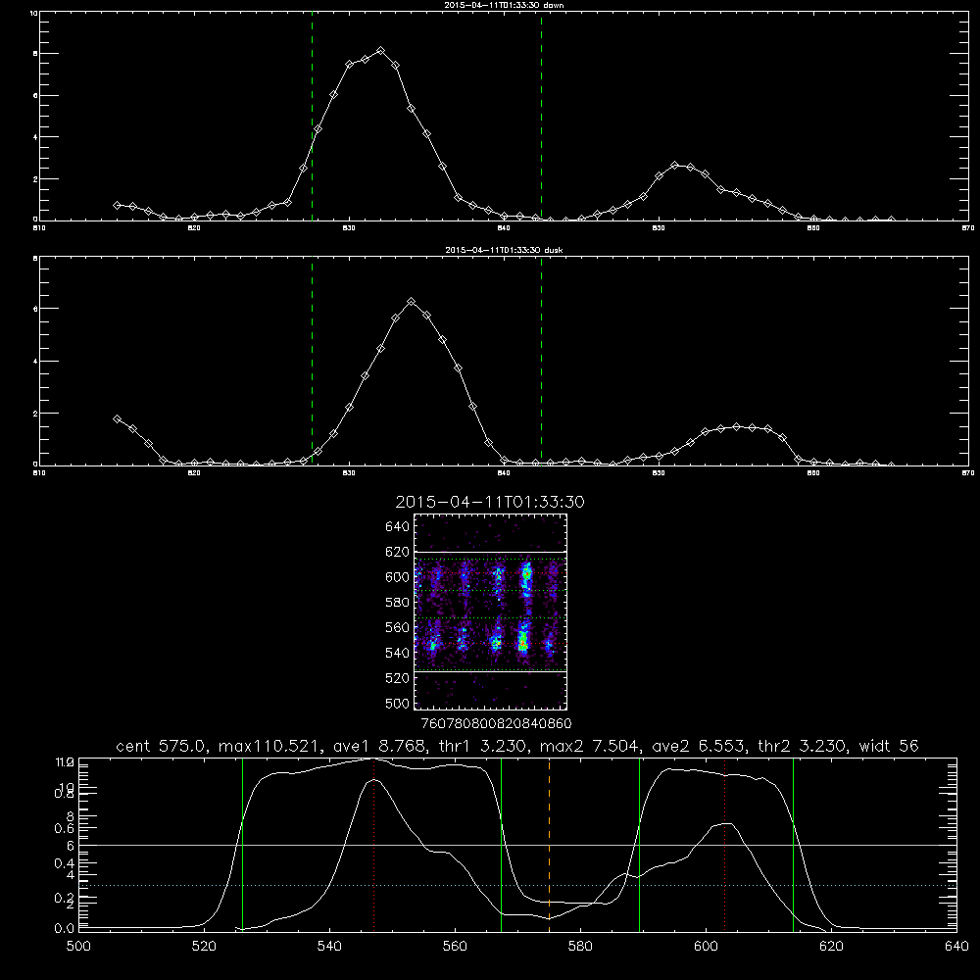Click 'widt 56' at the header end

(889, 746)
